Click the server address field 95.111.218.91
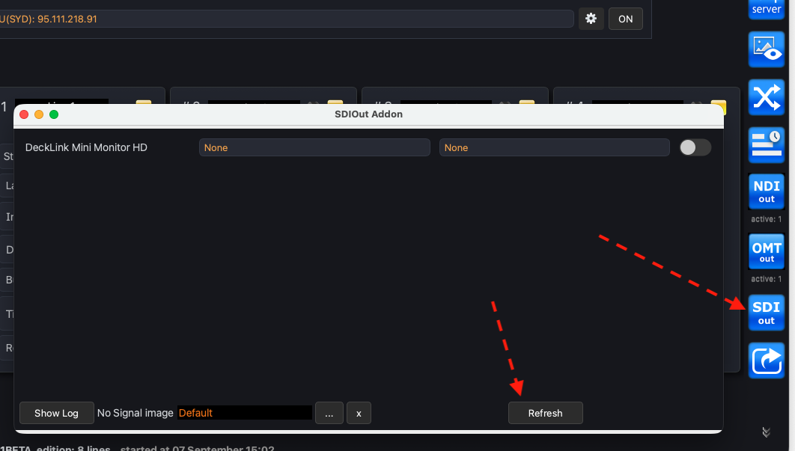795x451 pixels. (286, 19)
